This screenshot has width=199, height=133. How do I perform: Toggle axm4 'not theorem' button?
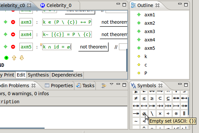[114, 34]
